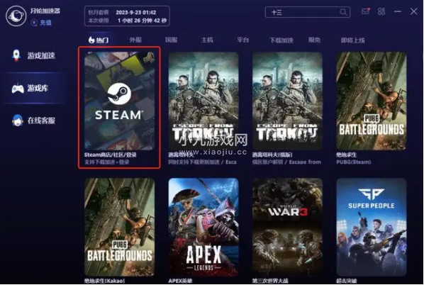424x285 pixels.
Task: Open the 主机 tab
Action: pos(207,40)
